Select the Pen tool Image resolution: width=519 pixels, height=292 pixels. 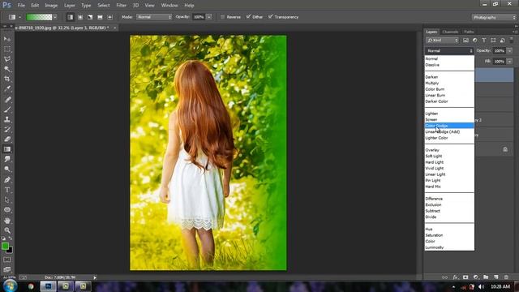[x=7, y=180]
